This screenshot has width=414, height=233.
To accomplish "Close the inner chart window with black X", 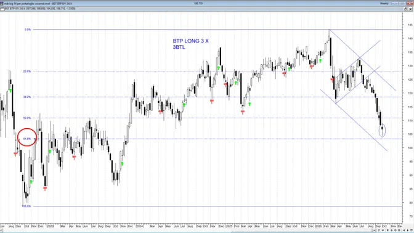I will [410, 9].
